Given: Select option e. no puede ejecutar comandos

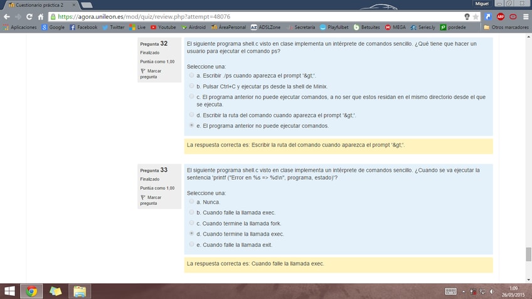Looking at the screenshot, I should [x=192, y=125].
